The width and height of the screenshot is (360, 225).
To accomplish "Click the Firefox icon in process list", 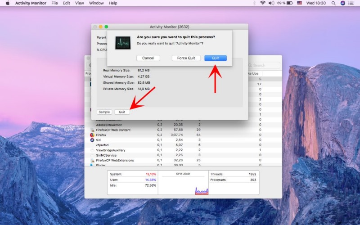I will (x=92, y=135).
